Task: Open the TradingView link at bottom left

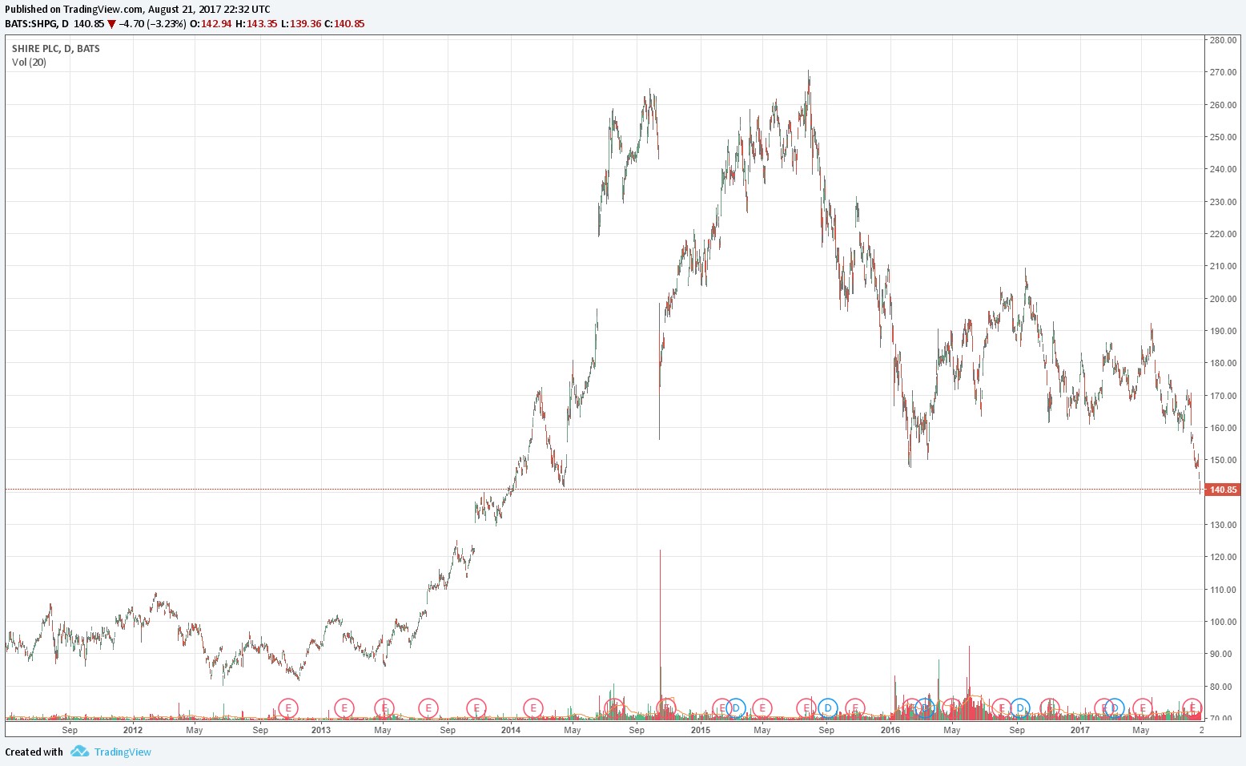Action: [122, 752]
